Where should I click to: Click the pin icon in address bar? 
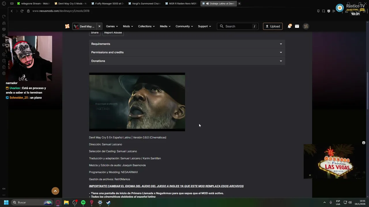coord(318,11)
